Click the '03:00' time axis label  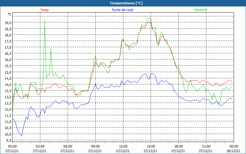point(40,147)
